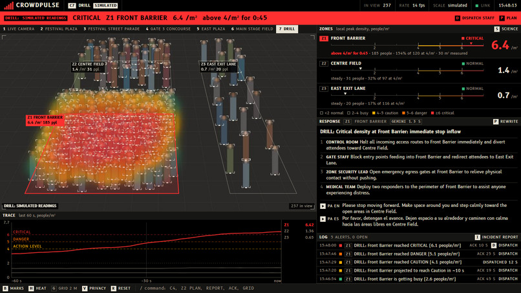Click Z1 badge on the 15:47:29 log row
Image resolution: width=521 pixels, height=293 pixels.
tap(348, 263)
